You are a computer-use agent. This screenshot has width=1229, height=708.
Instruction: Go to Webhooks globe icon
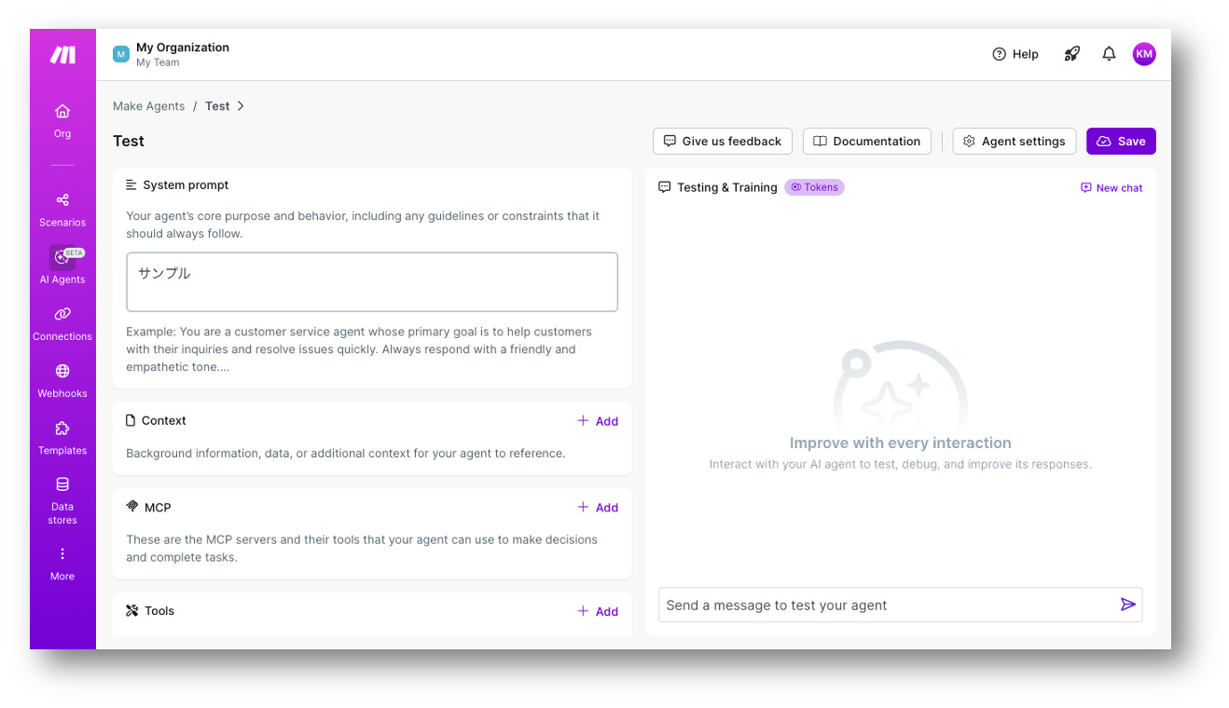[62, 372]
